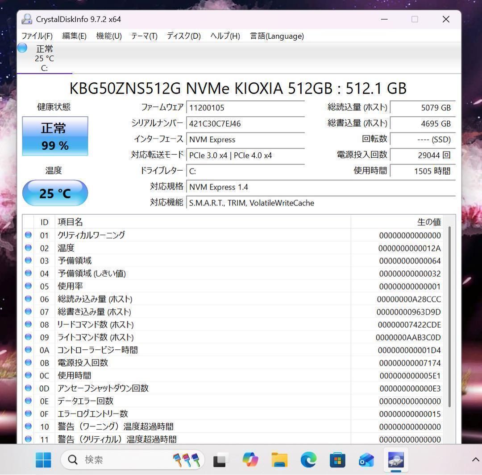Click the CrystalDiskInfo icon on the taskbar
The height and width of the screenshot is (475, 482).
tap(395, 459)
